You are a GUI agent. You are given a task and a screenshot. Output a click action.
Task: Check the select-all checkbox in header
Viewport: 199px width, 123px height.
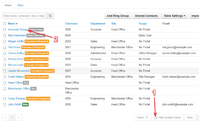pos(5,24)
